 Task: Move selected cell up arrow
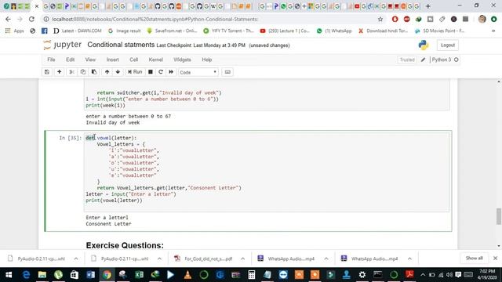point(107,72)
